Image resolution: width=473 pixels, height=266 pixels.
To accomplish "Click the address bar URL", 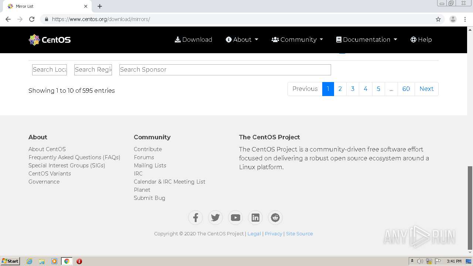I will pyautogui.click(x=101, y=19).
